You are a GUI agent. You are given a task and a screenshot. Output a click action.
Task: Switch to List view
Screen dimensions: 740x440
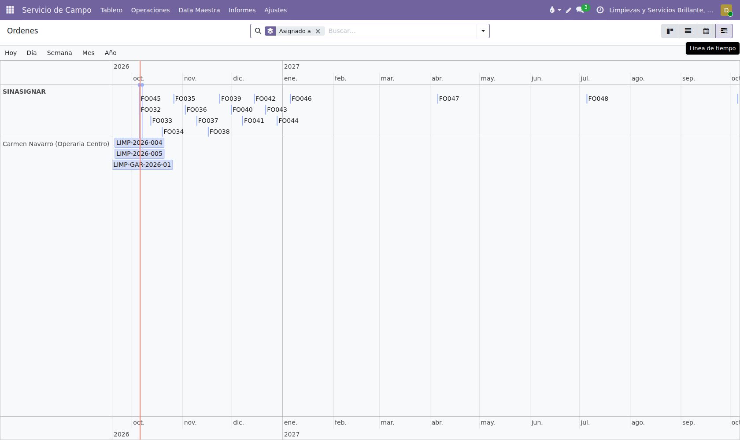coord(688,31)
